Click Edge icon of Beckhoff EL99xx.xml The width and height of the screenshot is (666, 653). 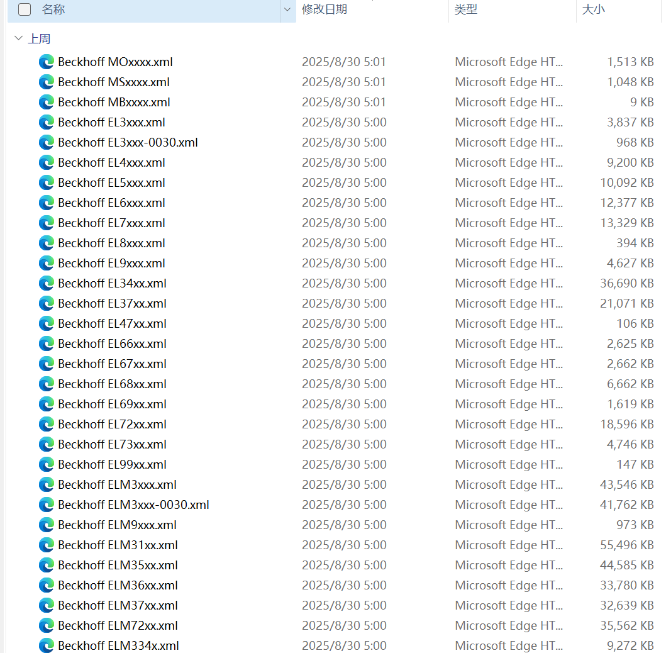click(x=47, y=465)
